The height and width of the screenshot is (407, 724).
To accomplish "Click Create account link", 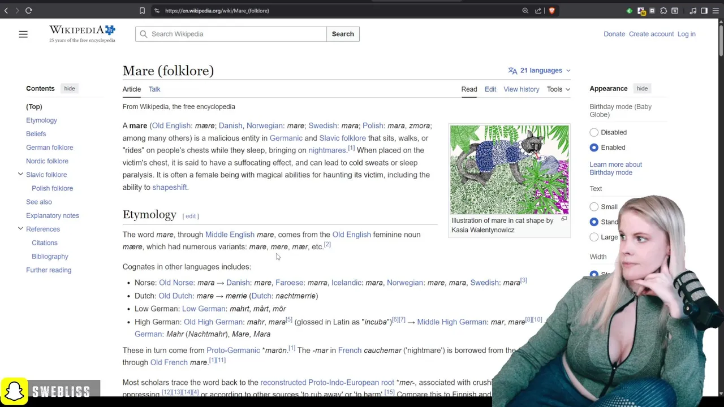I will click(x=651, y=34).
